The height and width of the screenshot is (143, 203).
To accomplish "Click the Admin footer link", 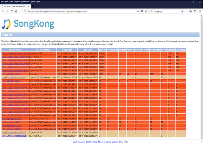I will pyautogui.click(x=115, y=142).
